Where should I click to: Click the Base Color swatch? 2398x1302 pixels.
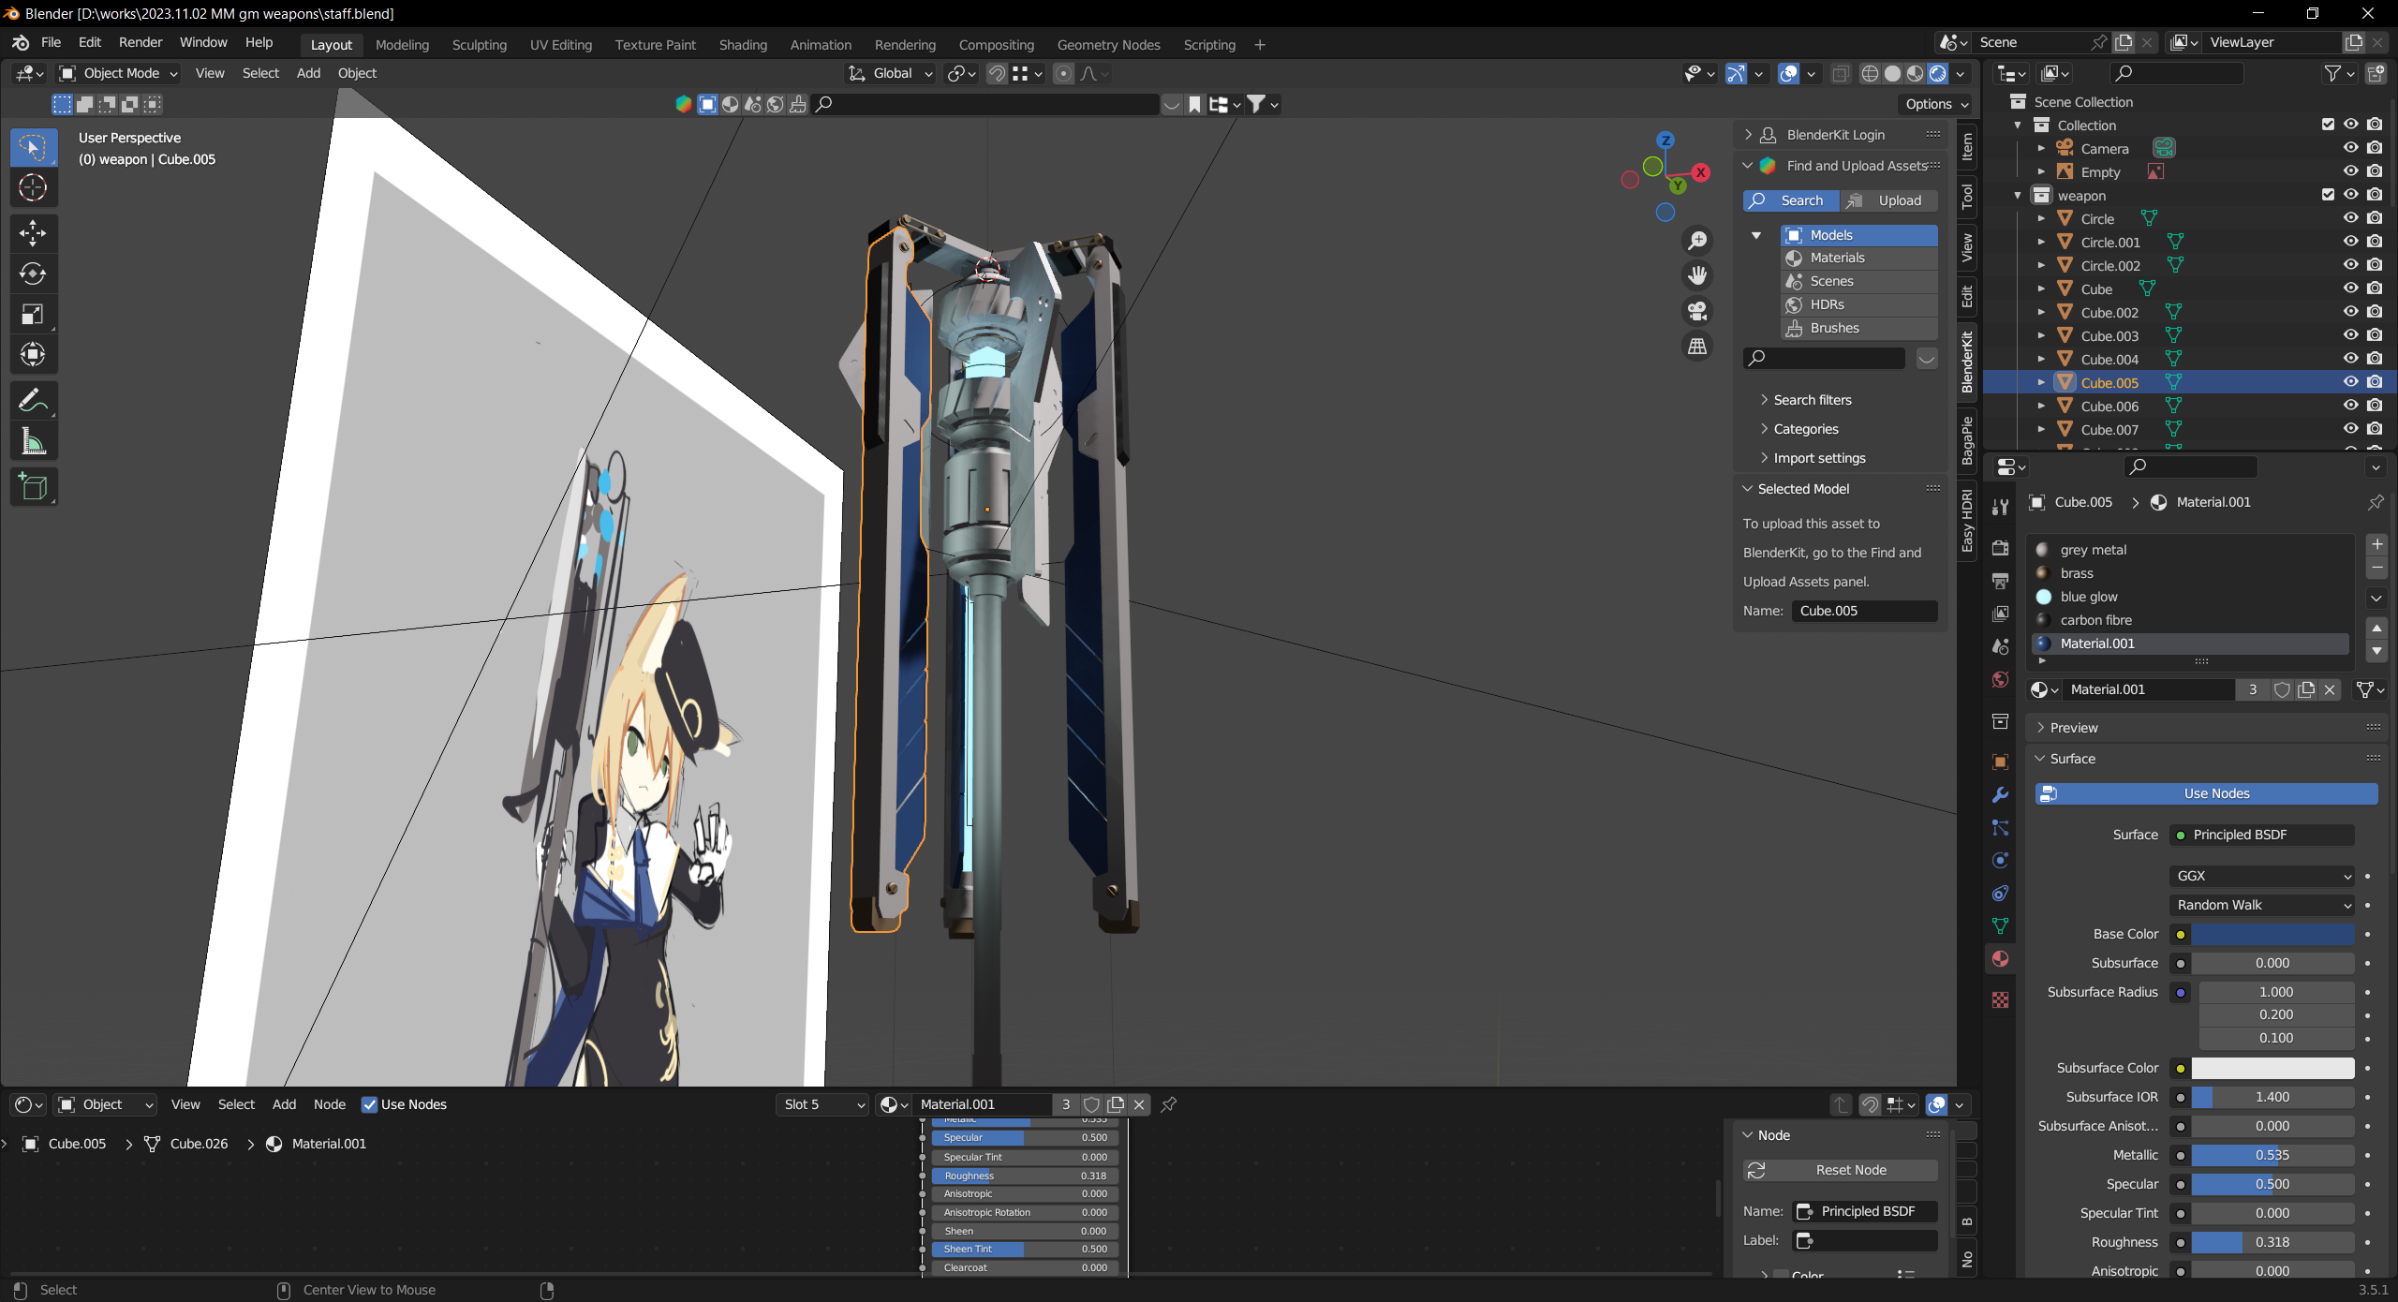pos(2272,934)
